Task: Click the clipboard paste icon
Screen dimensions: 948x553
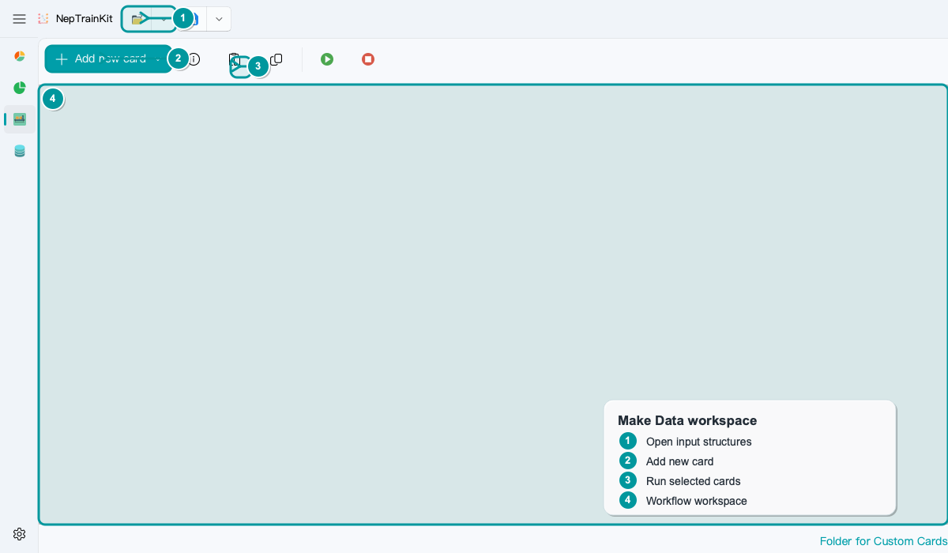Action: [x=235, y=59]
